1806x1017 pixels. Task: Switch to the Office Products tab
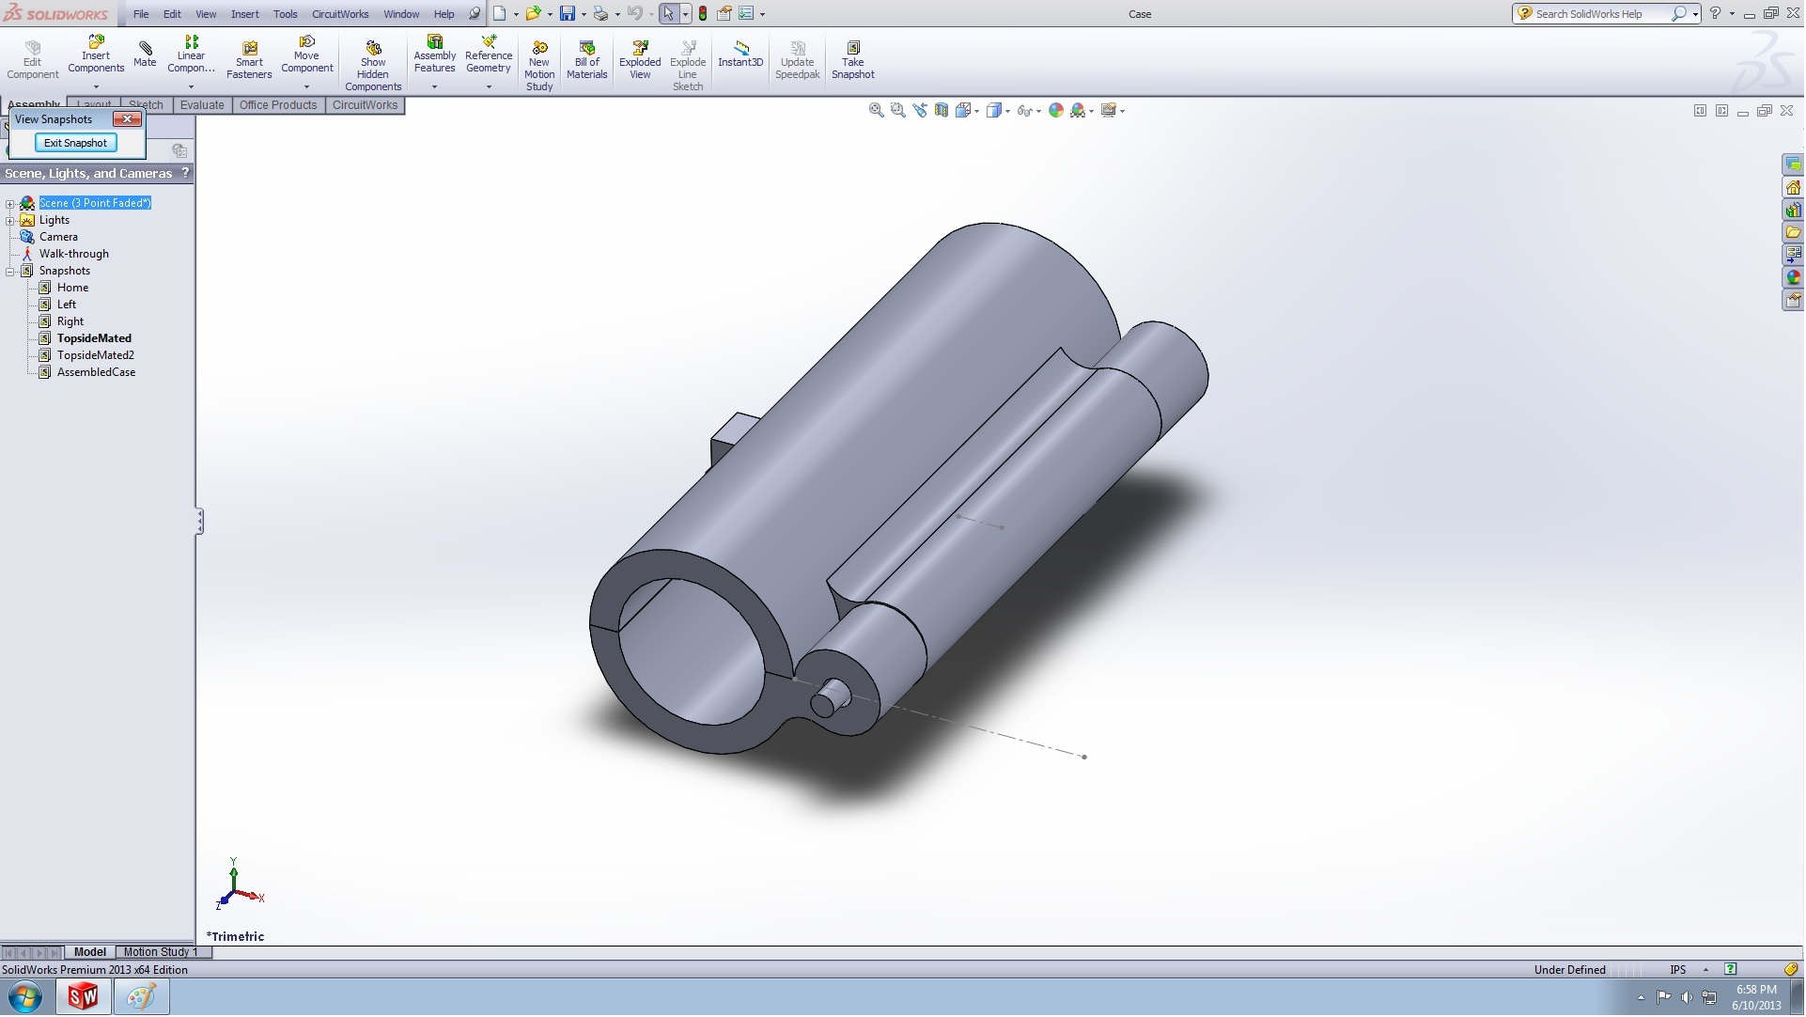278,105
